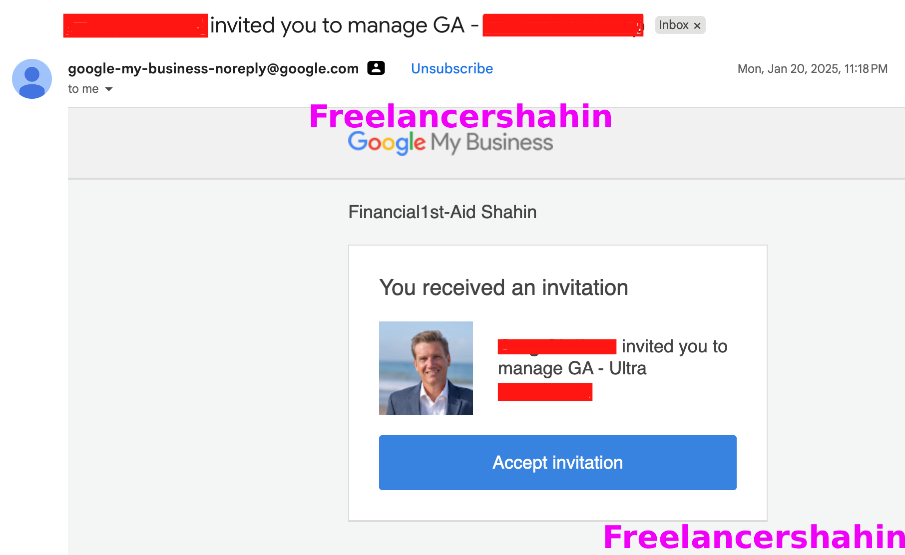Click the "Financial1st-Aid Shahin" name text
This screenshot has width=905, height=555.
[x=443, y=212]
